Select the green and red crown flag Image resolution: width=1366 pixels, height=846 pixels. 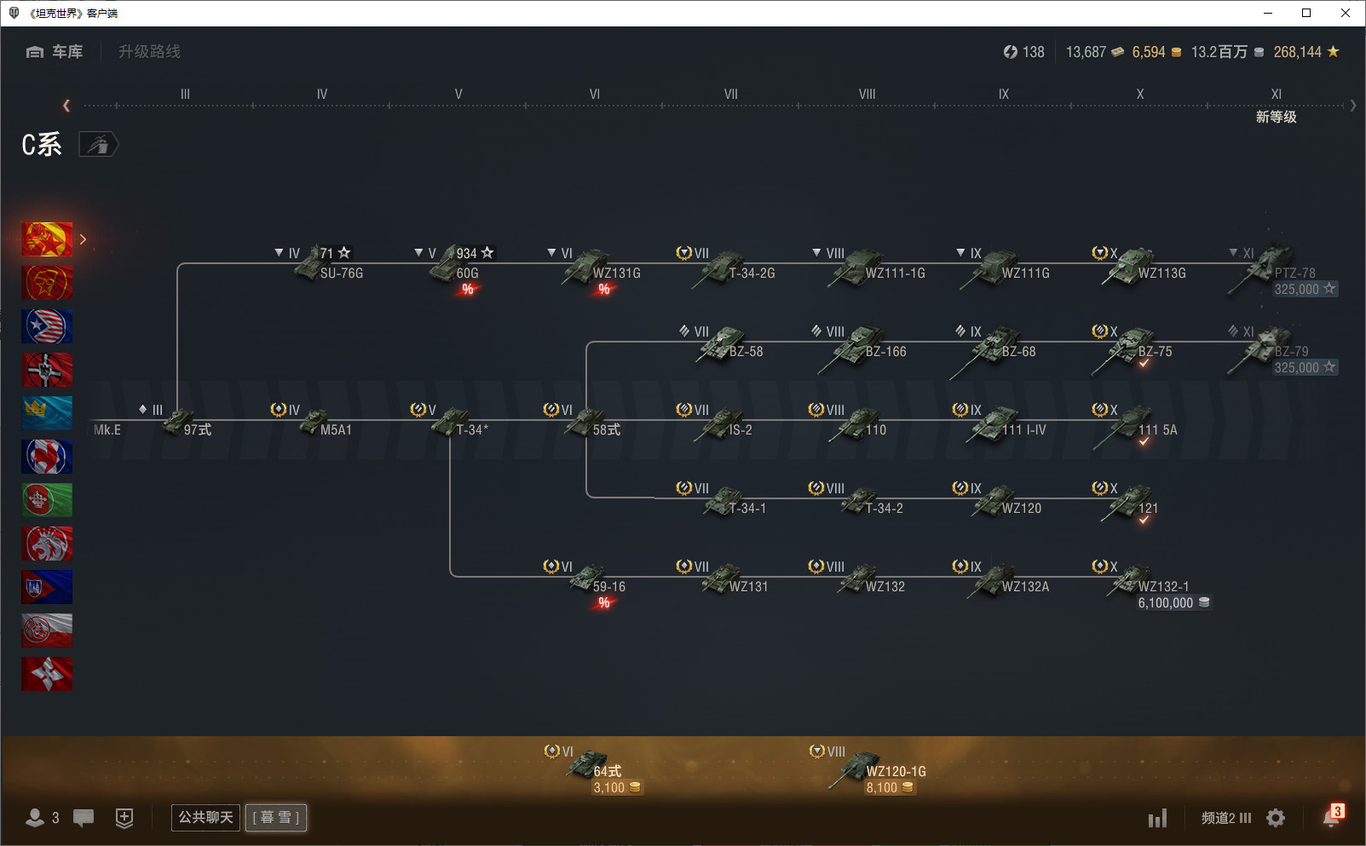pyautogui.click(x=47, y=500)
